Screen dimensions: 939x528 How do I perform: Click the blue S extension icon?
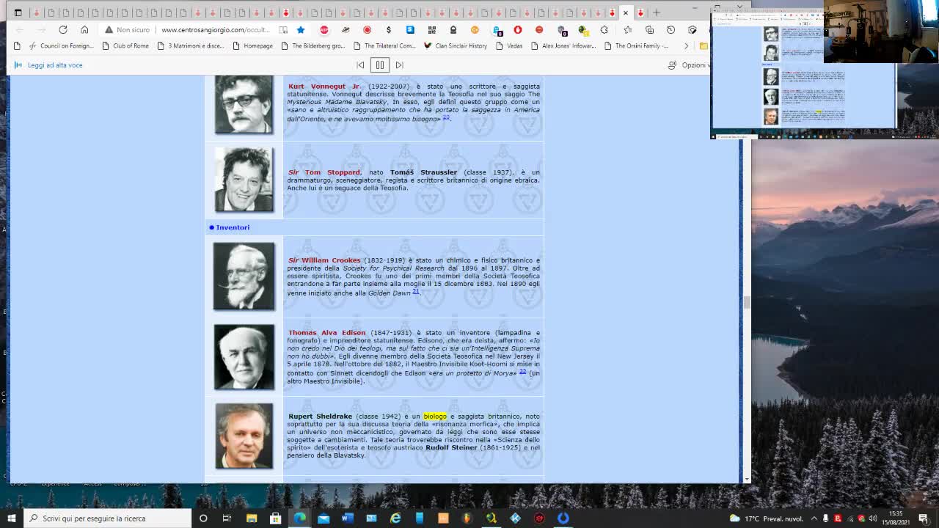(x=410, y=29)
